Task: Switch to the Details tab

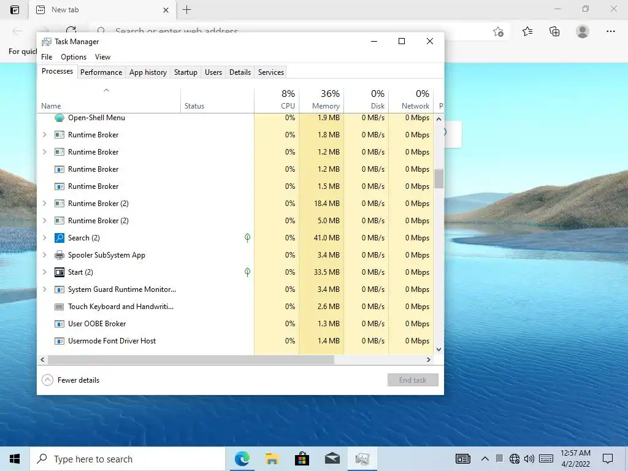Action: coord(240,72)
